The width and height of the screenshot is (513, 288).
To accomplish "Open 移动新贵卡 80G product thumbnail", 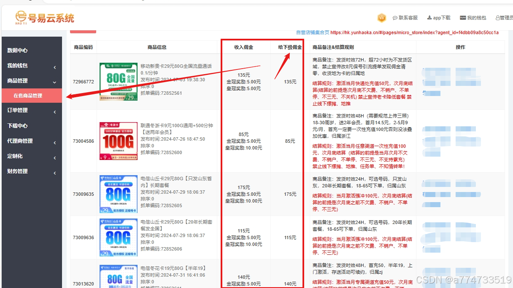I will 119,82.
